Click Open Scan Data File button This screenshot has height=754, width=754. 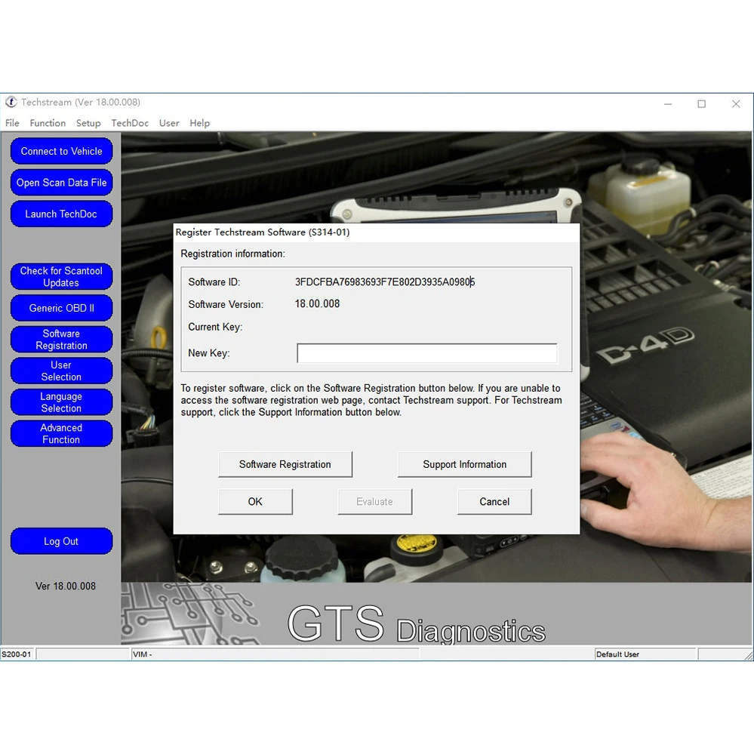pos(62,183)
